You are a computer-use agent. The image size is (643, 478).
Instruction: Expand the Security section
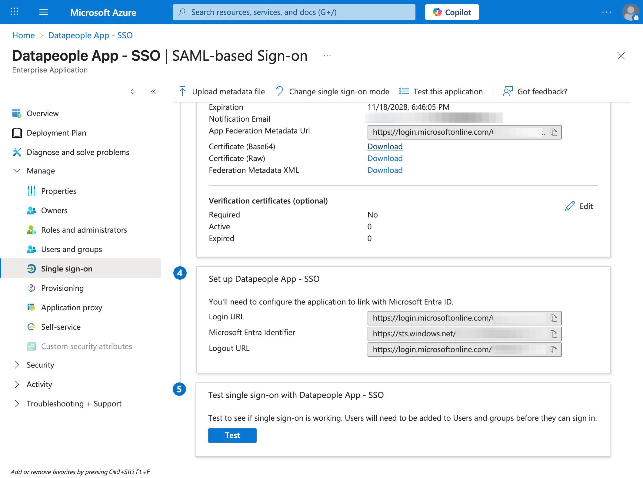coord(17,365)
